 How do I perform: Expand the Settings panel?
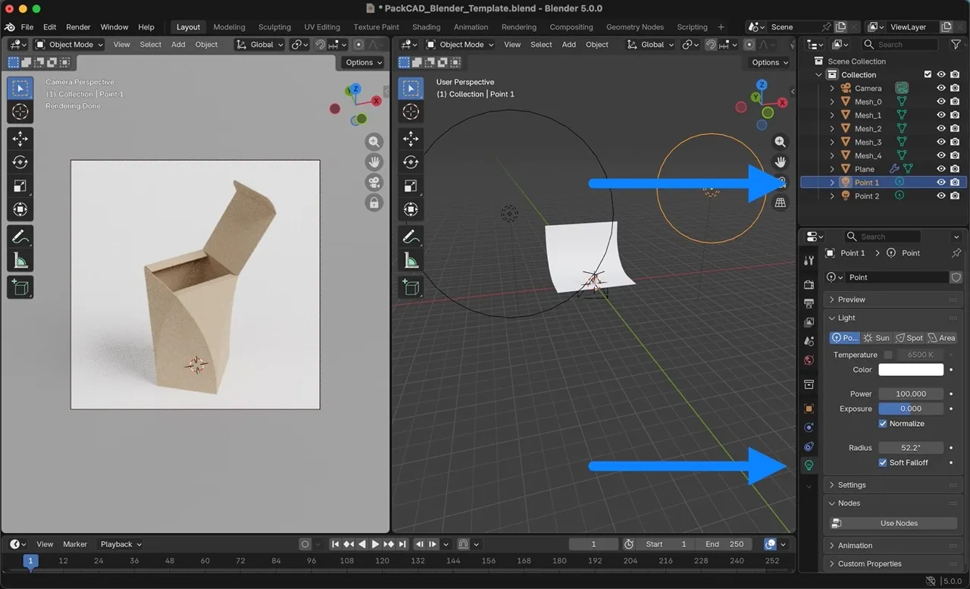852,485
